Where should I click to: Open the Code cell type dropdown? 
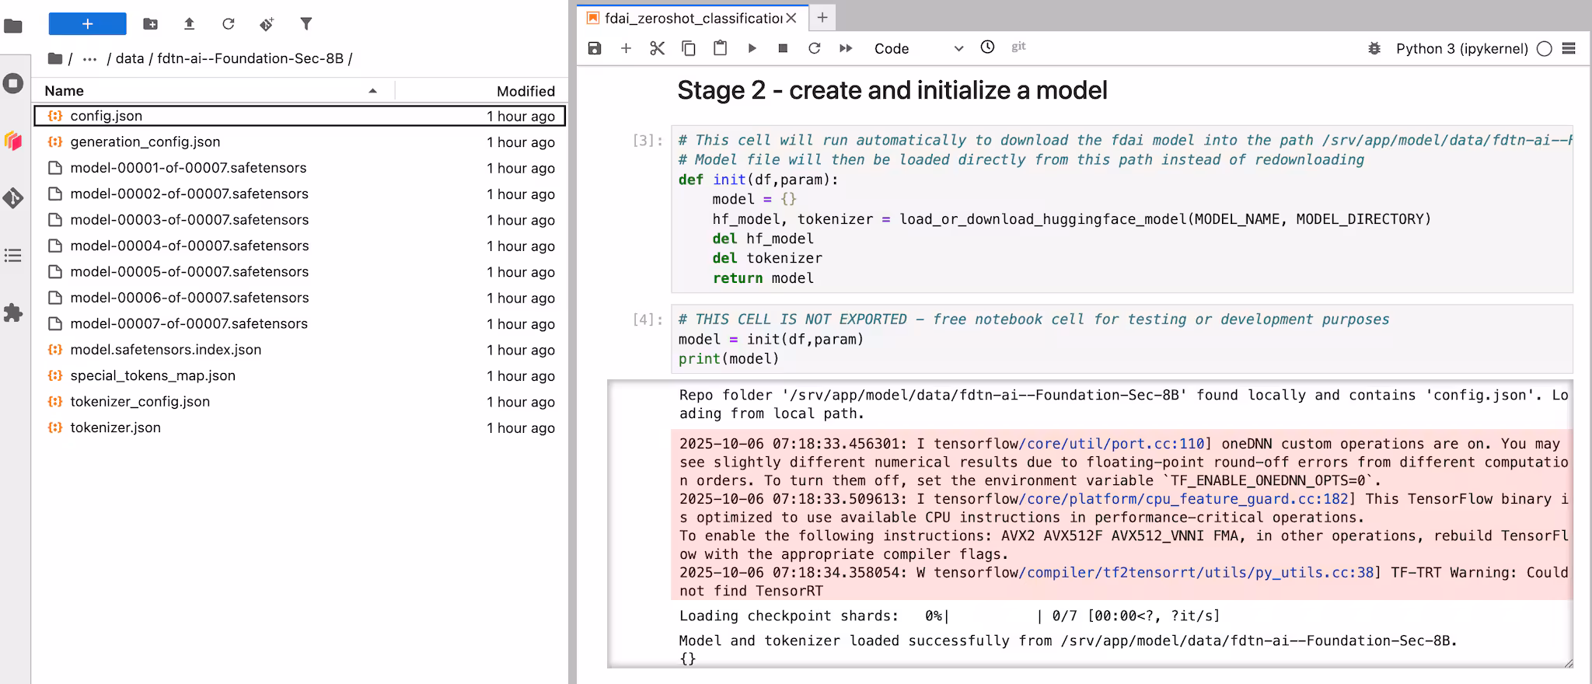point(918,48)
